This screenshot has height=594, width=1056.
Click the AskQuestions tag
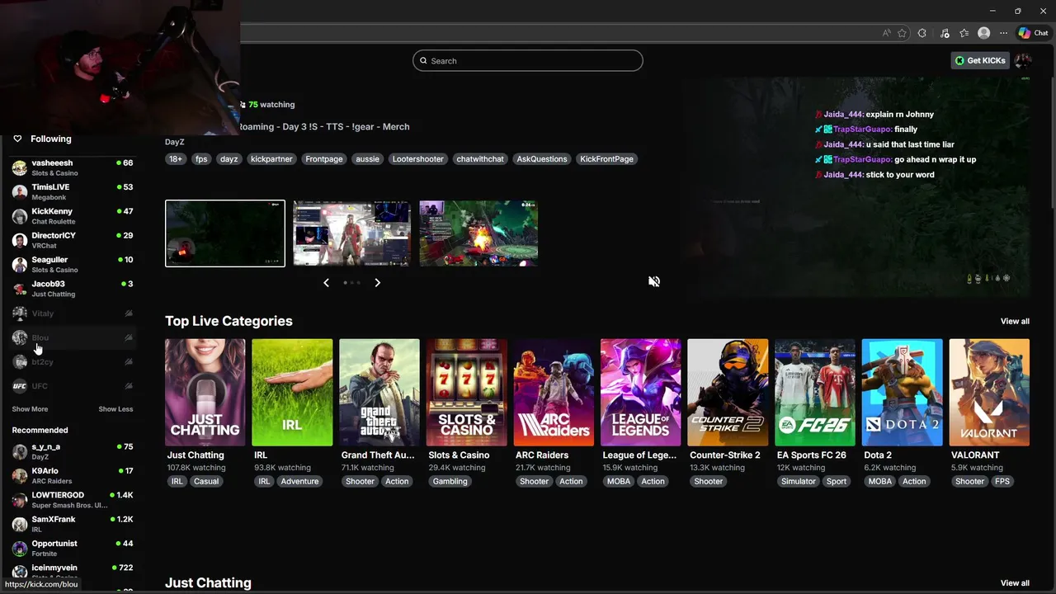click(x=542, y=158)
